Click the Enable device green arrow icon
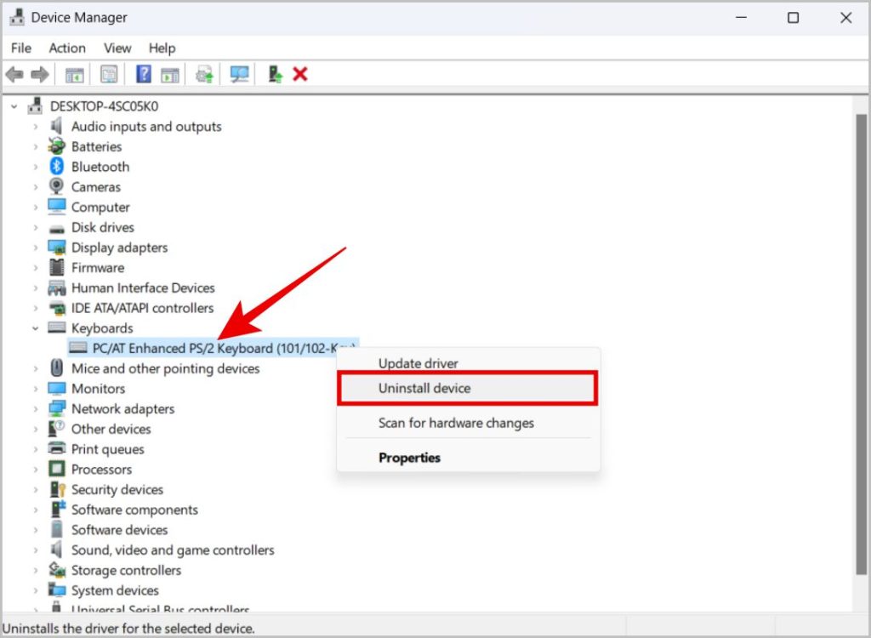This screenshot has width=871, height=638. click(x=275, y=74)
